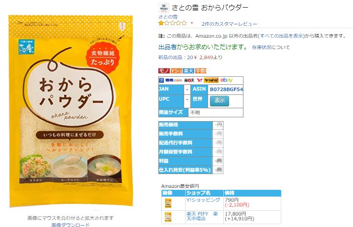Click the さとの雪 brand link
The image size is (353, 227).
click(168, 17)
